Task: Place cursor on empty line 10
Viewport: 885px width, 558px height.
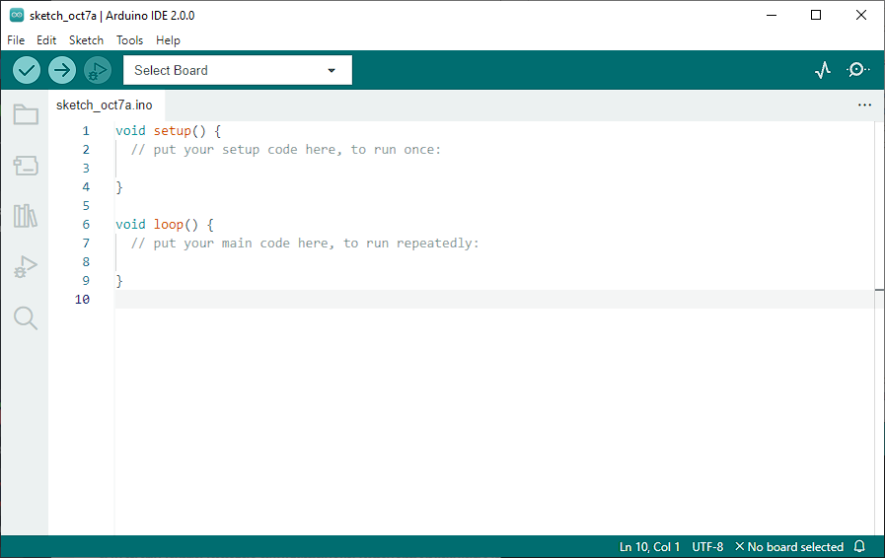Action: (x=494, y=300)
